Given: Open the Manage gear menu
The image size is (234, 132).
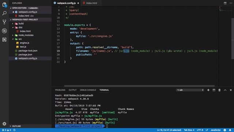Looking at the screenshot, I should (4, 124).
